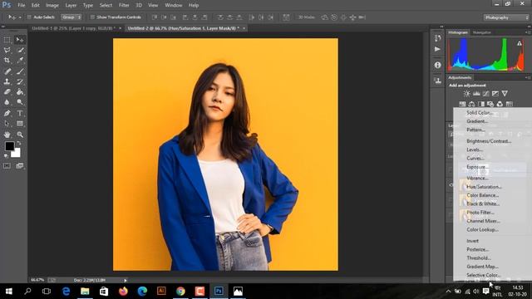
Task: Open the status bar info arrow
Action: [x=126, y=281]
